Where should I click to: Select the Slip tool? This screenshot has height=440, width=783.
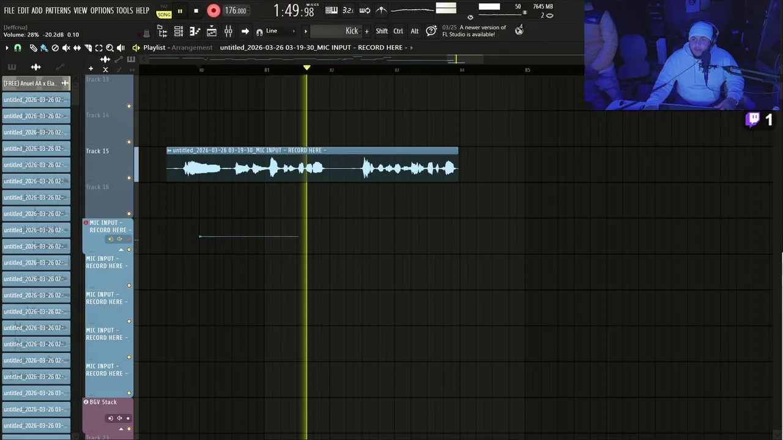tap(77, 48)
